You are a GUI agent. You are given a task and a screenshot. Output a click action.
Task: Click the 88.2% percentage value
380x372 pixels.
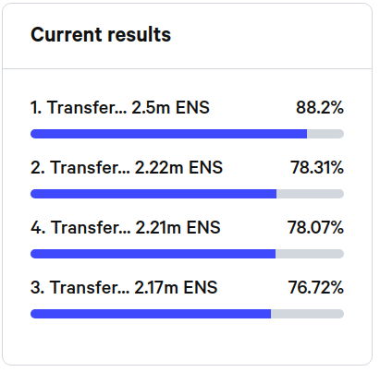pos(320,107)
